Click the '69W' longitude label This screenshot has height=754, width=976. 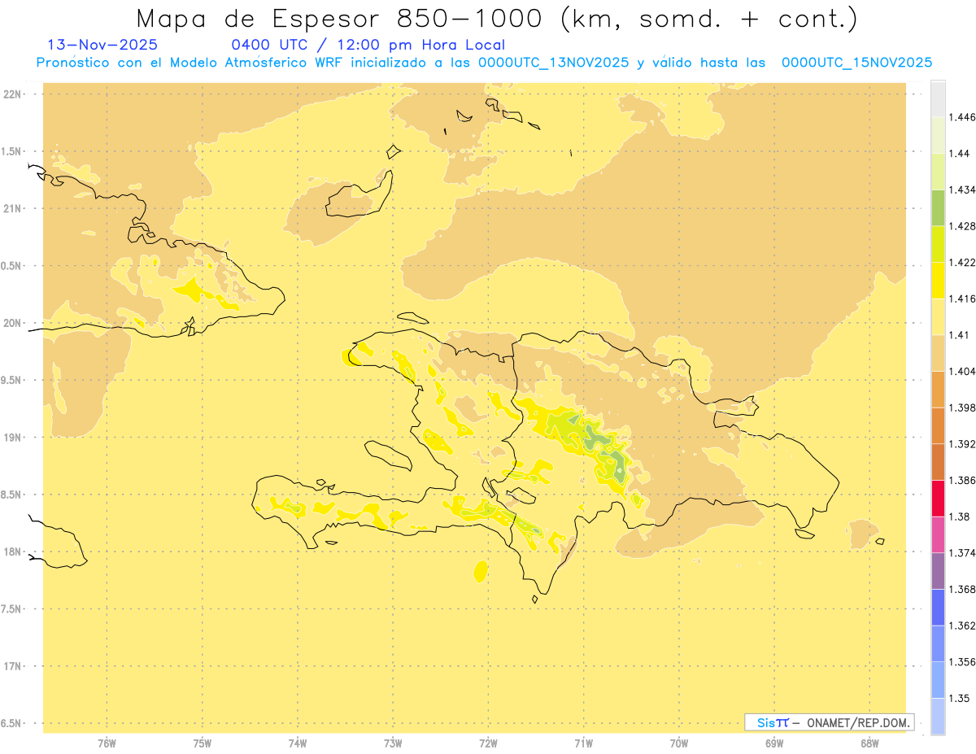pos(774,743)
